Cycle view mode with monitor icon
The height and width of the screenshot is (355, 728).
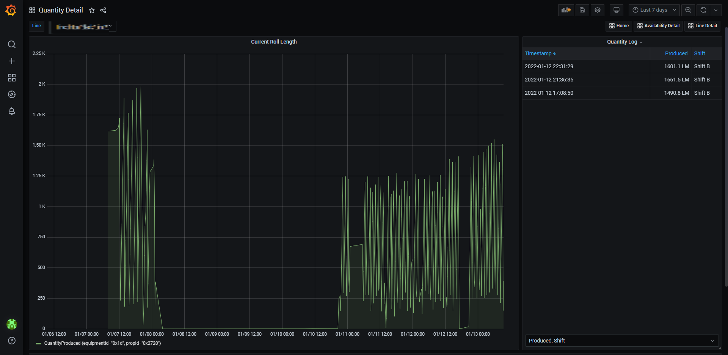[617, 10]
